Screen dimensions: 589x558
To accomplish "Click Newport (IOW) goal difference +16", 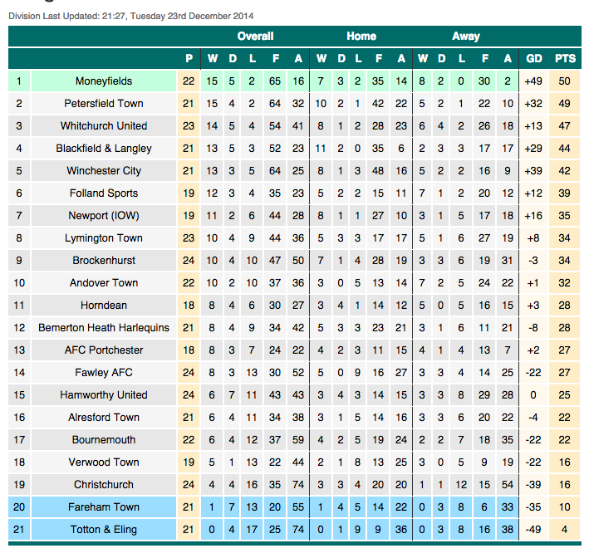I will point(533,216).
